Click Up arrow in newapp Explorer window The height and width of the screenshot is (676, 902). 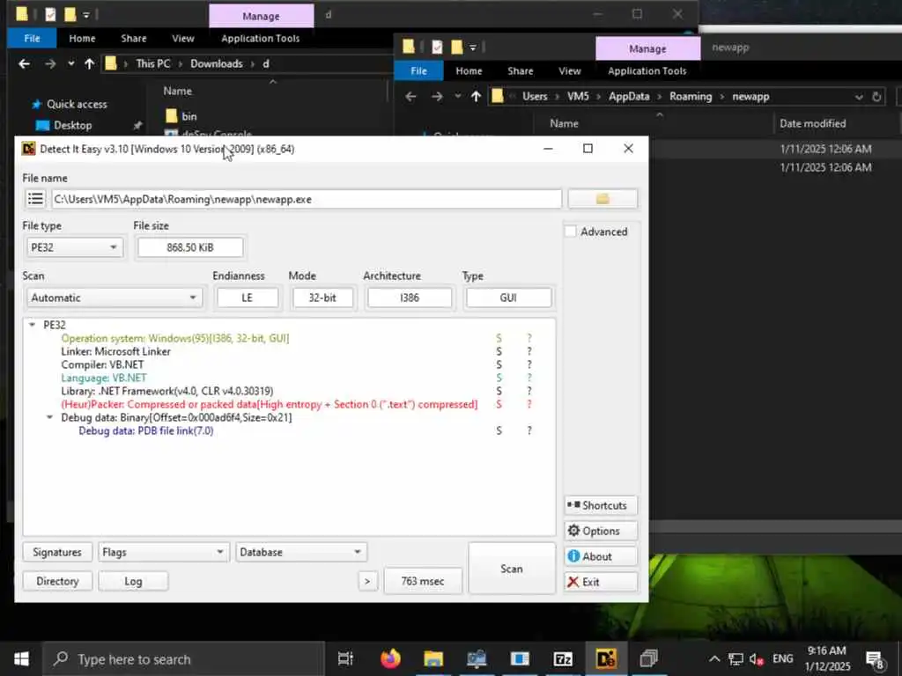(x=476, y=97)
